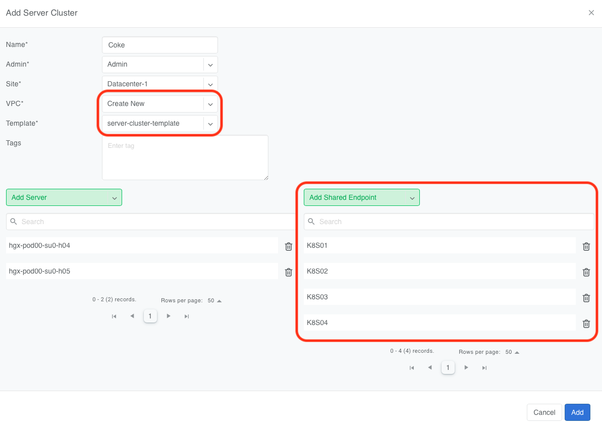Change rows per page for servers list
Image resolution: width=602 pixels, height=432 pixels.
point(214,301)
